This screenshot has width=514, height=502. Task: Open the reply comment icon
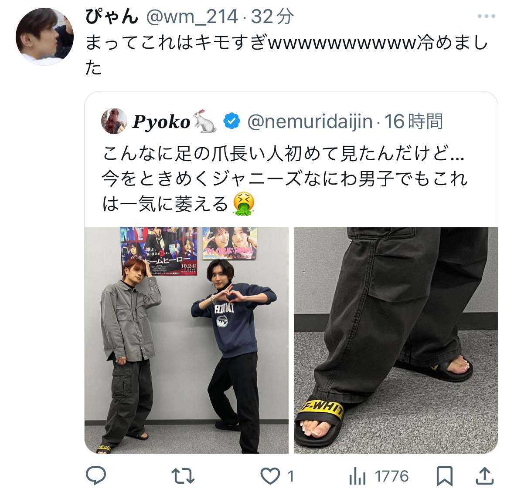pyautogui.click(x=96, y=475)
